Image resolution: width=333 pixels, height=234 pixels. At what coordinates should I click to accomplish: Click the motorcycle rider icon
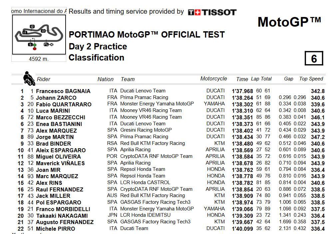29,78
